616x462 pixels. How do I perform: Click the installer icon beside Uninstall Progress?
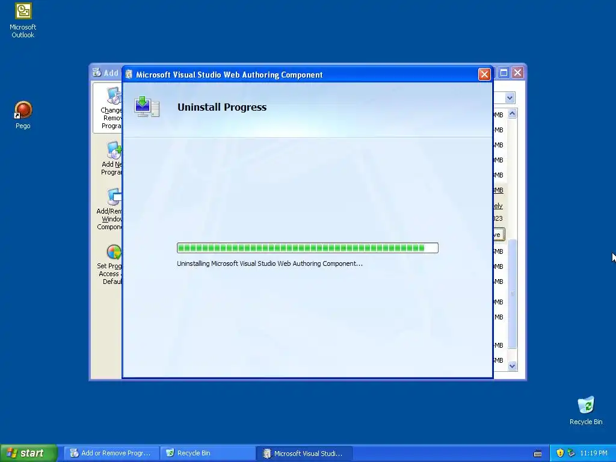point(147,106)
